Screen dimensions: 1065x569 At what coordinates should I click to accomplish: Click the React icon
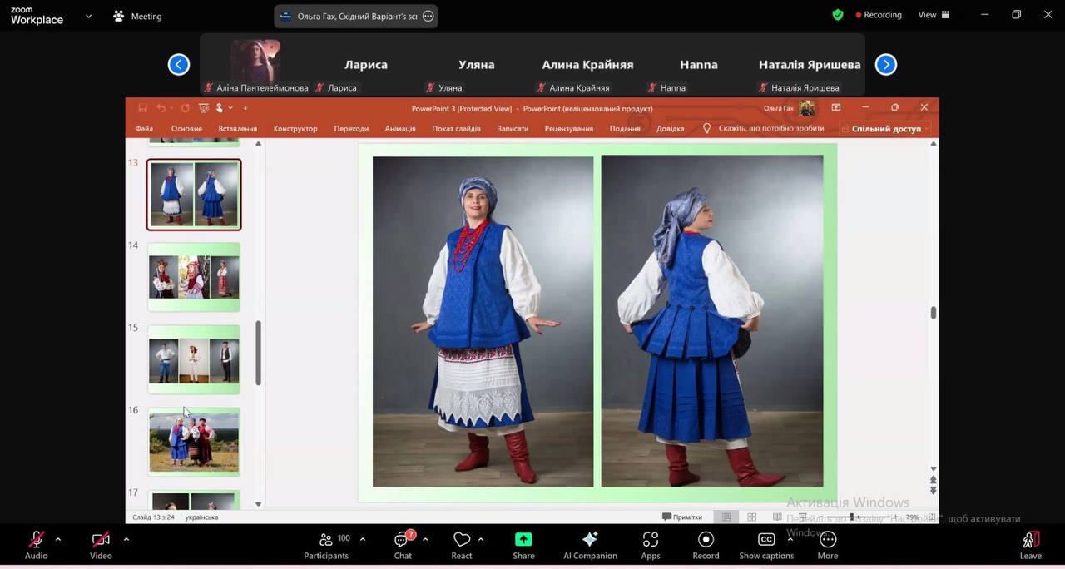[x=462, y=541]
